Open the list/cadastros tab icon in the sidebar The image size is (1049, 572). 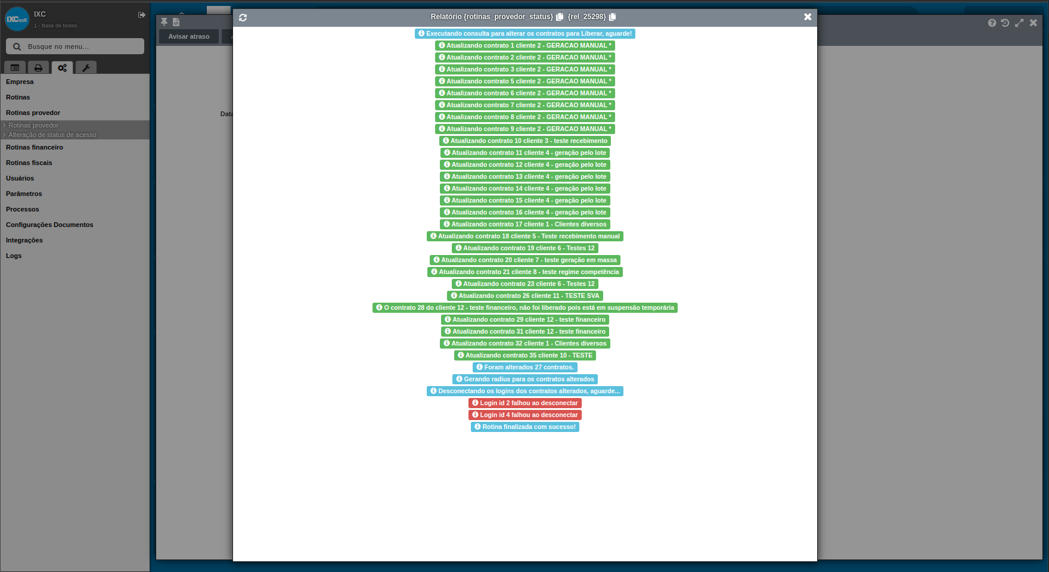pyautogui.click(x=15, y=68)
